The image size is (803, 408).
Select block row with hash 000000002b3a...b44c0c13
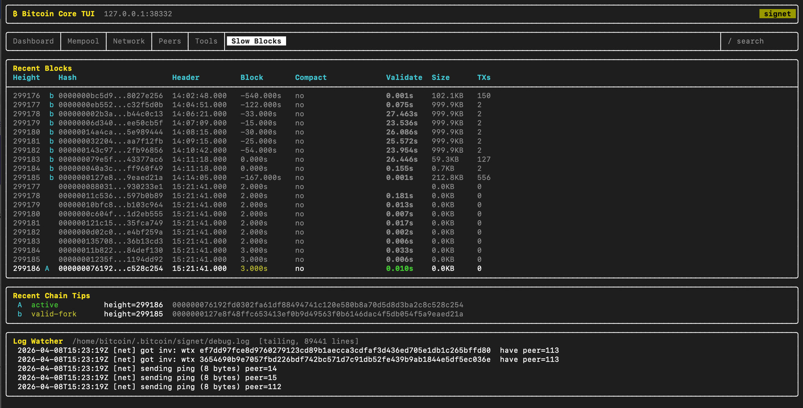pyautogui.click(x=110, y=114)
